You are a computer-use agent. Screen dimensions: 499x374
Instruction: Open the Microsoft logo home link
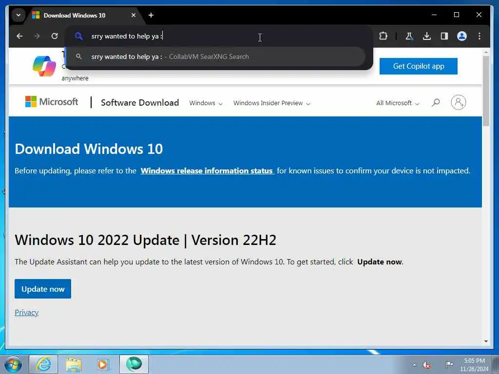[x=52, y=102]
